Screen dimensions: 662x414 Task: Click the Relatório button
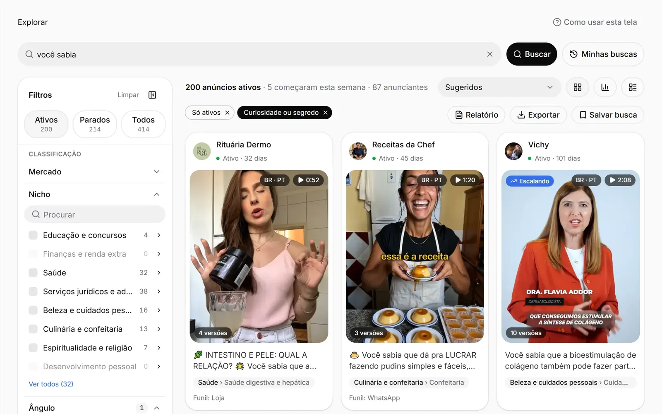pos(476,115)
